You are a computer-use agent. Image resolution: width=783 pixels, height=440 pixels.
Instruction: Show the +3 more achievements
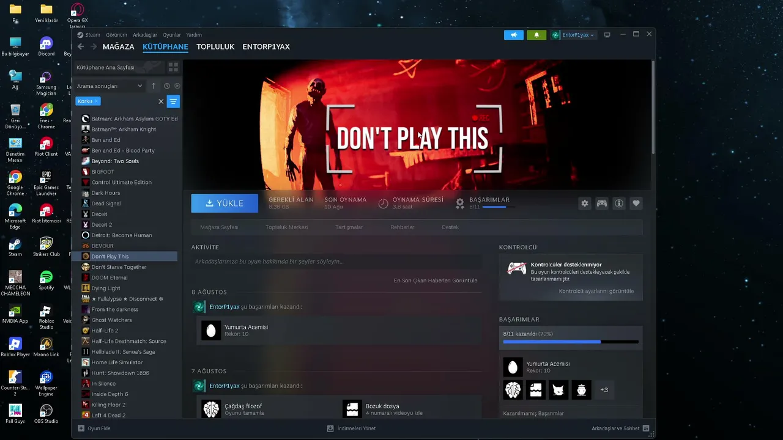click(x=604, y=390)
